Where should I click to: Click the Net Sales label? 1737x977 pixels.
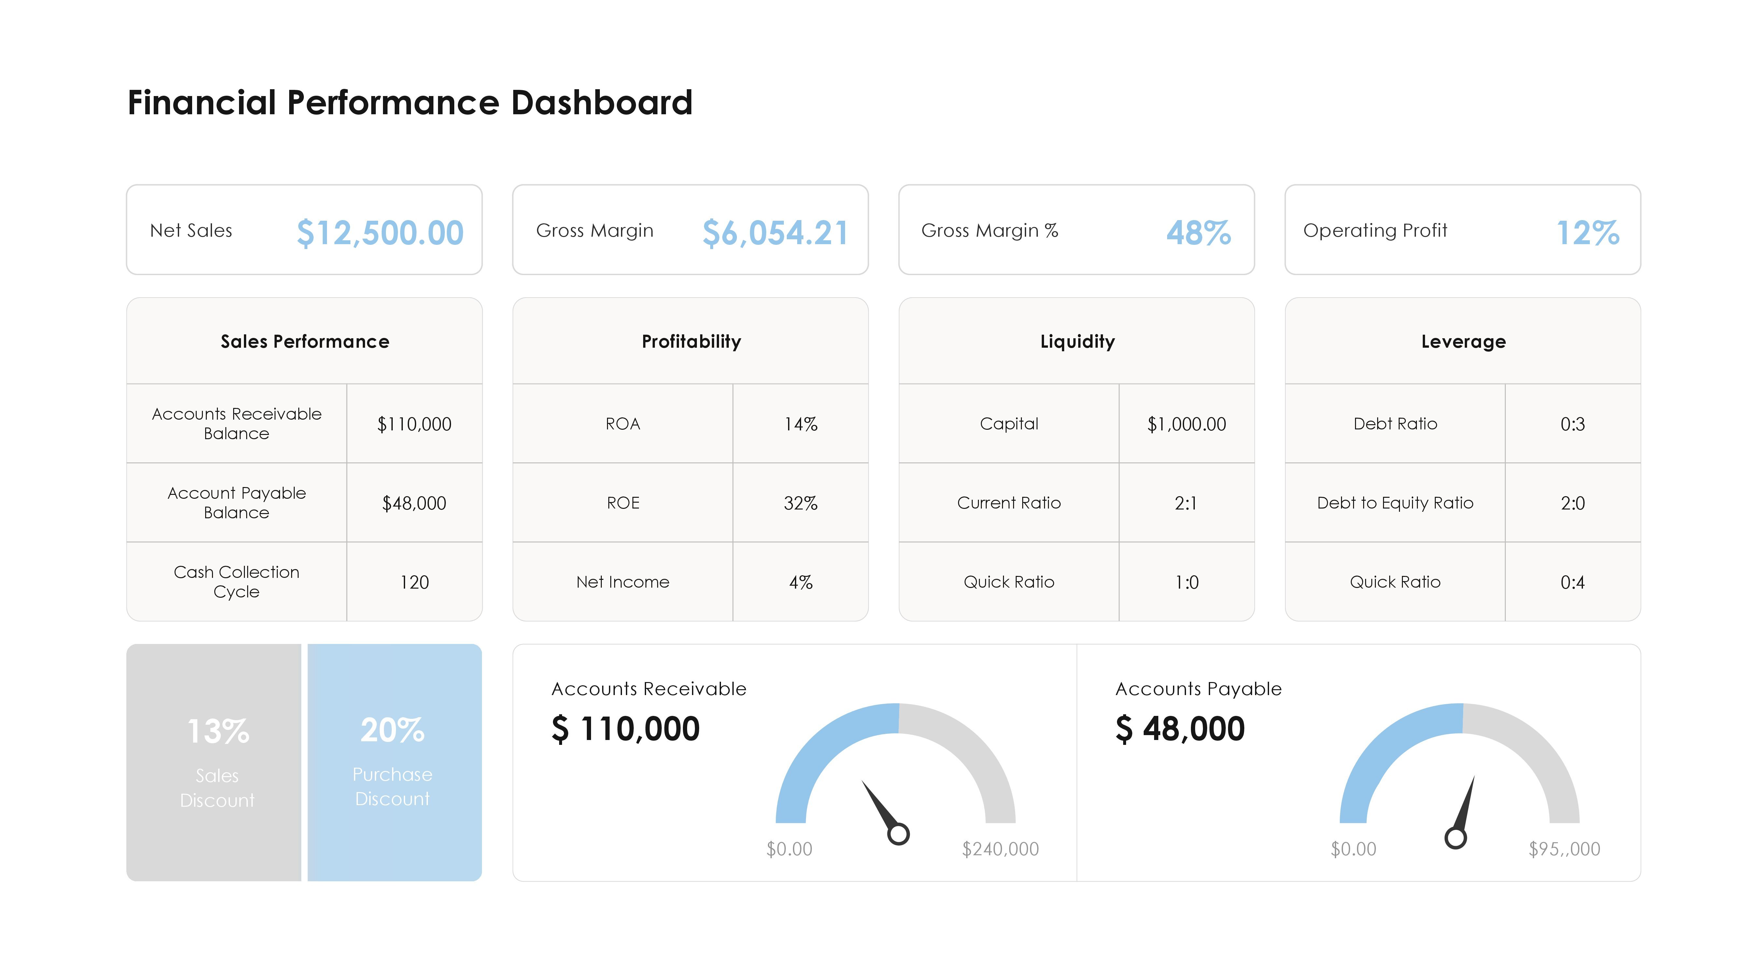click(191, 230)
